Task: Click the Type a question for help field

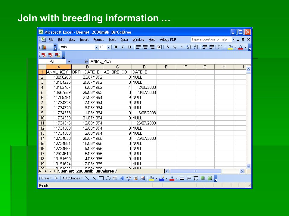Action: (x=211, y=40)
